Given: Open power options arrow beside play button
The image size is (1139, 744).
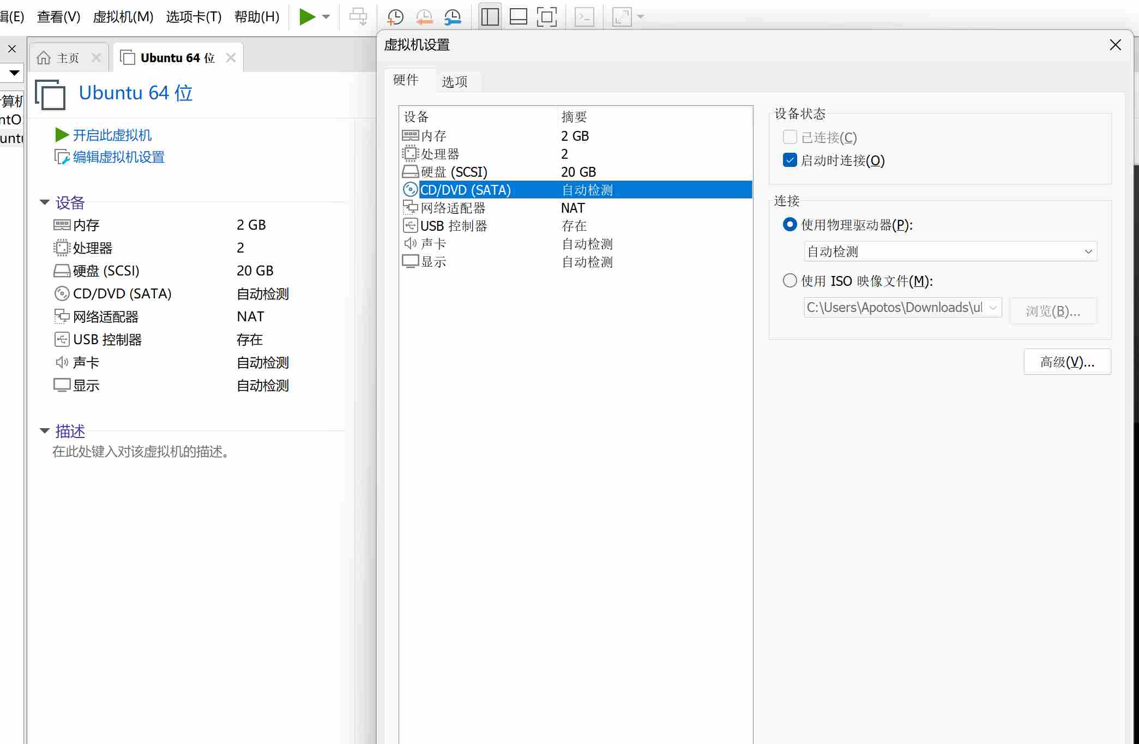Looking at the screenshot, I should click(x=326, y=17).
